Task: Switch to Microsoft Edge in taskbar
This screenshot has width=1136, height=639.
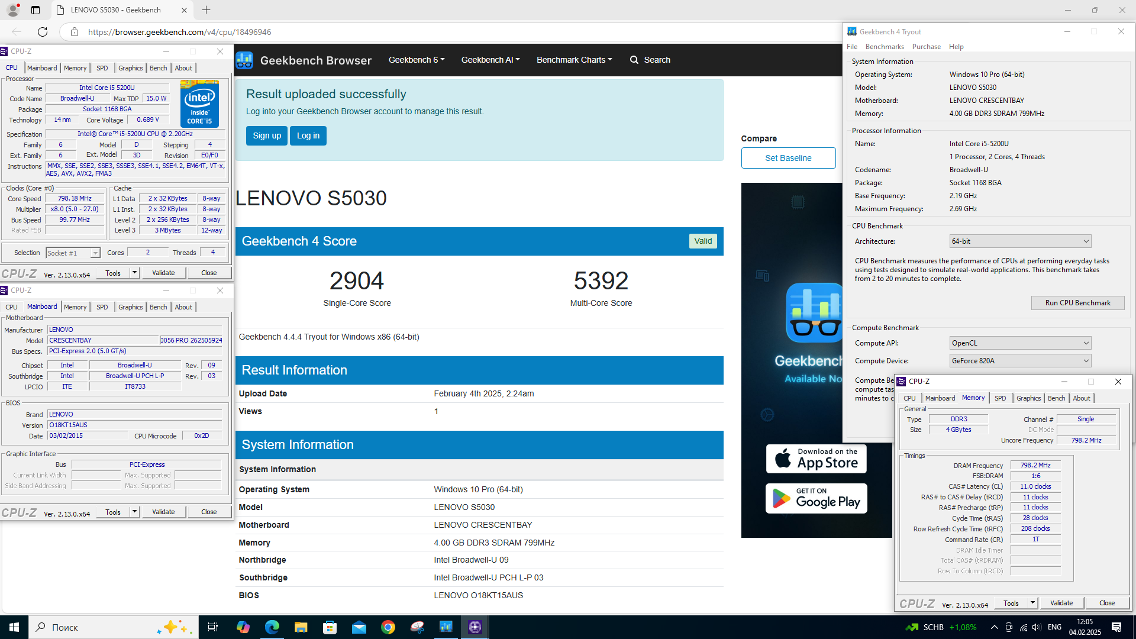Action: [x=272, y=627]
